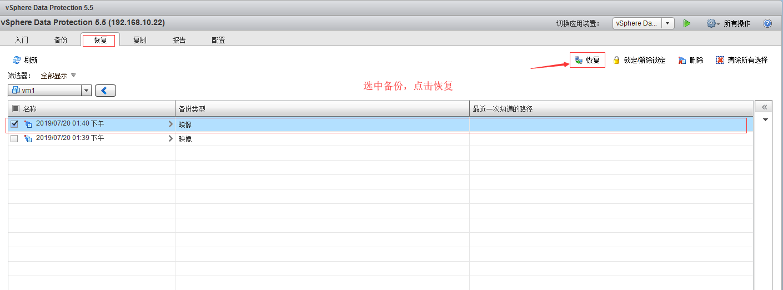Click 清除所有选择 clear selections icon
This screenshot has height=290, width=783.
point(720,60)
